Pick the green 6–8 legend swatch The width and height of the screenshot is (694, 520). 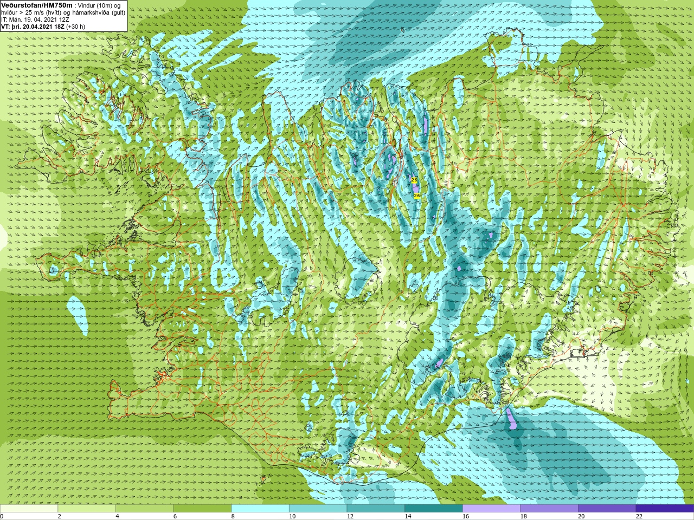(202, 508)
